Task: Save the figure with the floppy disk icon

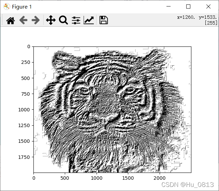Action: (x=103, y=20)
